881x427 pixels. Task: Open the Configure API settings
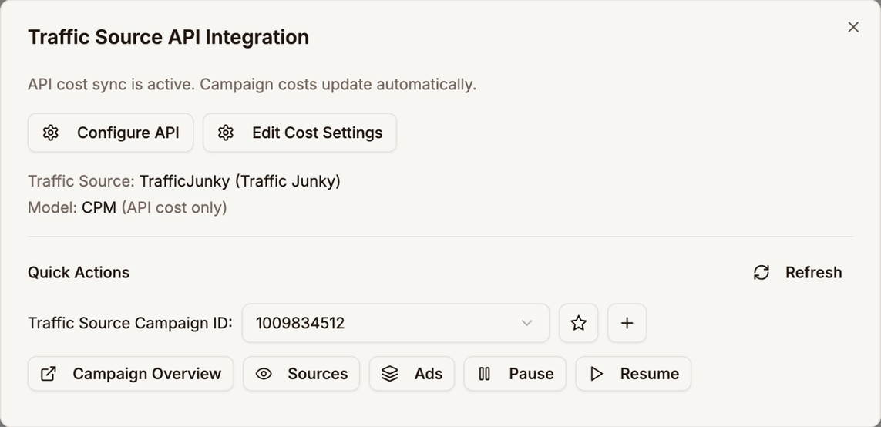(x=111, y=133)
